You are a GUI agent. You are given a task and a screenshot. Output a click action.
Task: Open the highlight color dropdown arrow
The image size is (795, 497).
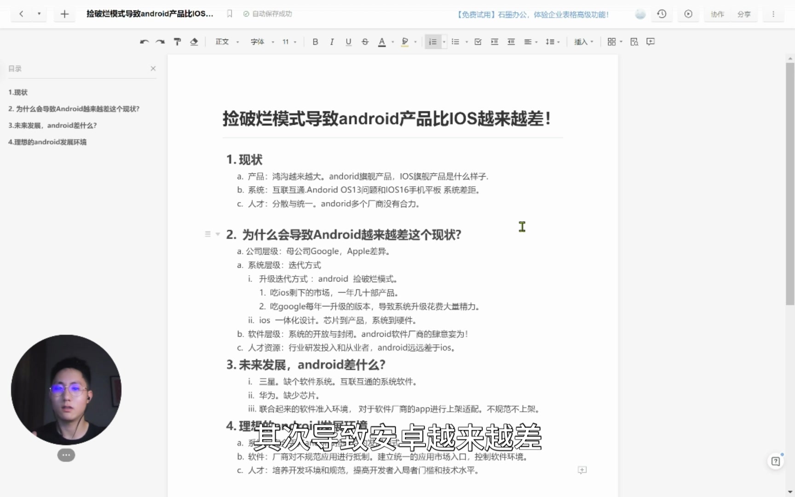click(x=415, y=42)
